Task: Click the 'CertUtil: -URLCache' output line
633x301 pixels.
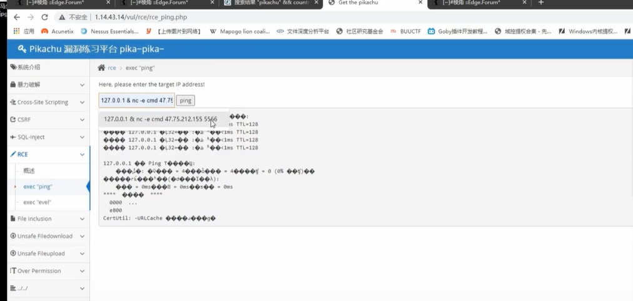Action: pos(160,218)
